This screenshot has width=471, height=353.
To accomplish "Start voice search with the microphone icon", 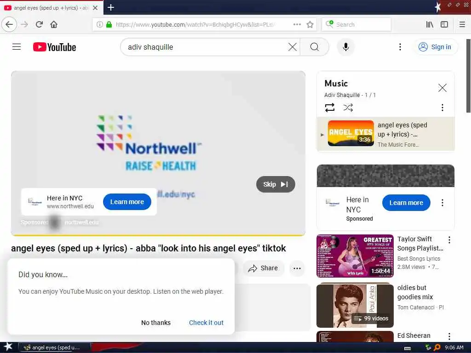I will (346, 47).
